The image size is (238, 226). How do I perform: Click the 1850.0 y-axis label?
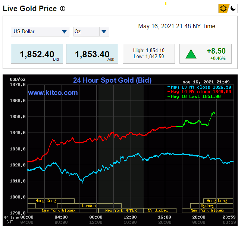coord(18,117)
